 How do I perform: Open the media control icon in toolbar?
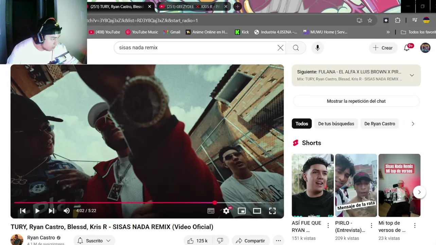coord(415,20)
